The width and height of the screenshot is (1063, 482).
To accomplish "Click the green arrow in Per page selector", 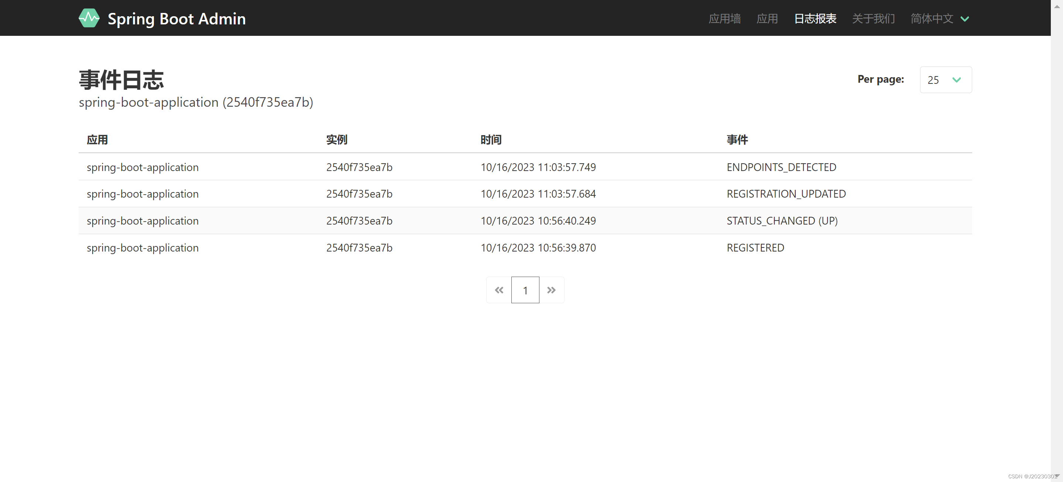I will coord(957,80).
